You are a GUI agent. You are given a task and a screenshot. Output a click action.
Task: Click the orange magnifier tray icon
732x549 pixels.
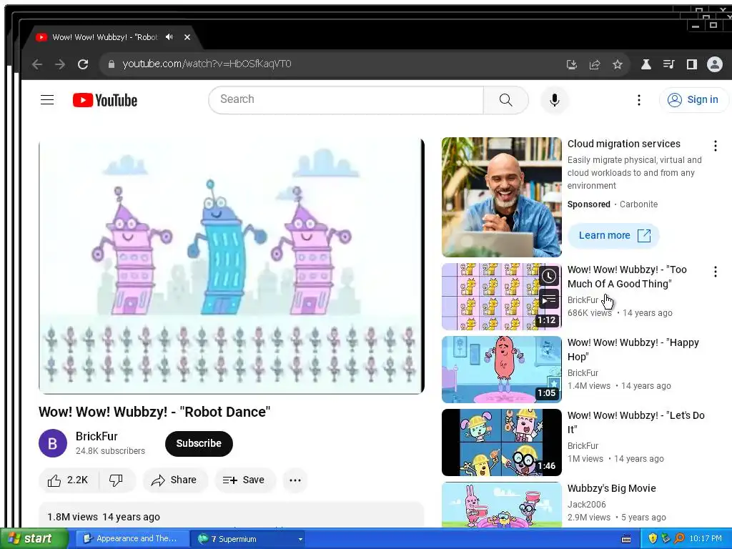(679, 539)
